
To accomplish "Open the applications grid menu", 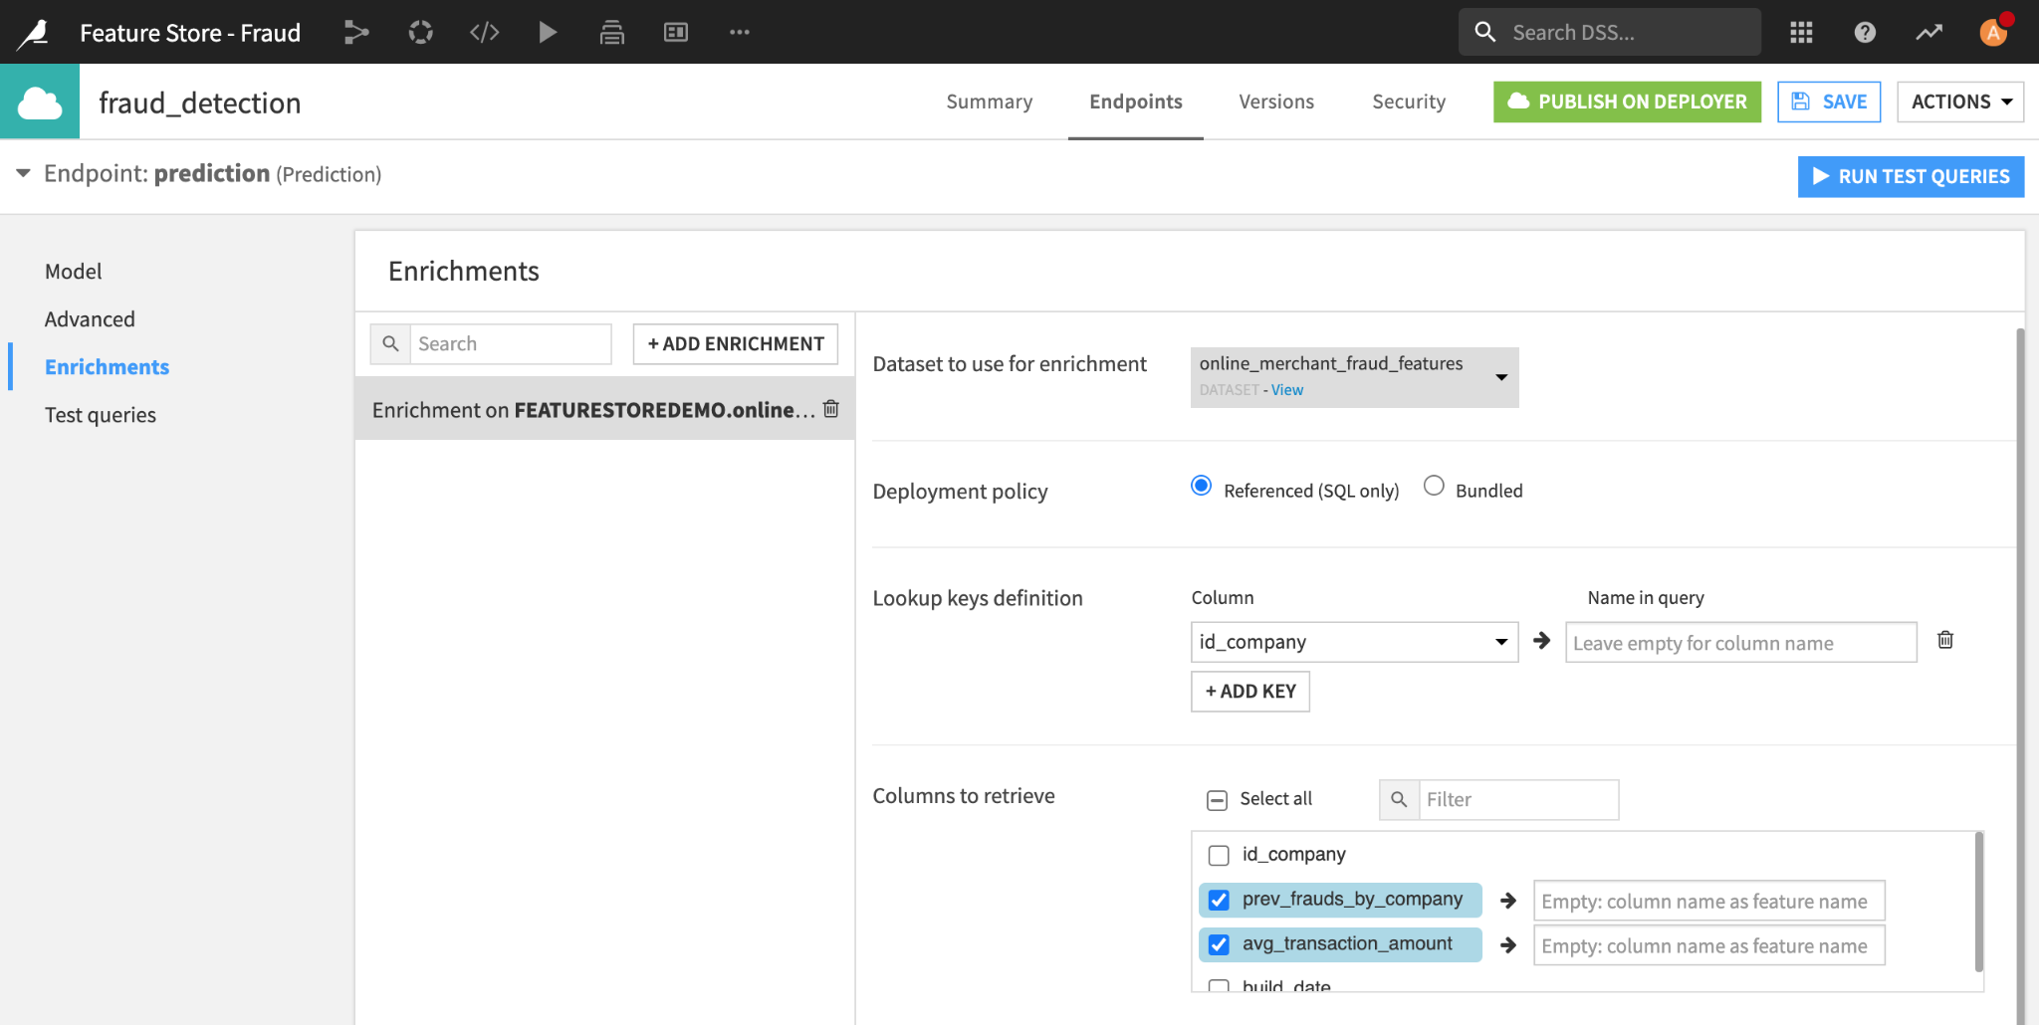I will coord(1800,32).
